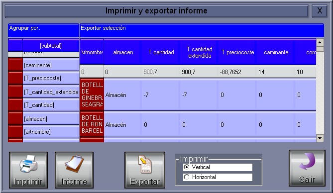Click the [subtotal] column header
This screenshot has height=193, width=333.
[x=51, y=46]
